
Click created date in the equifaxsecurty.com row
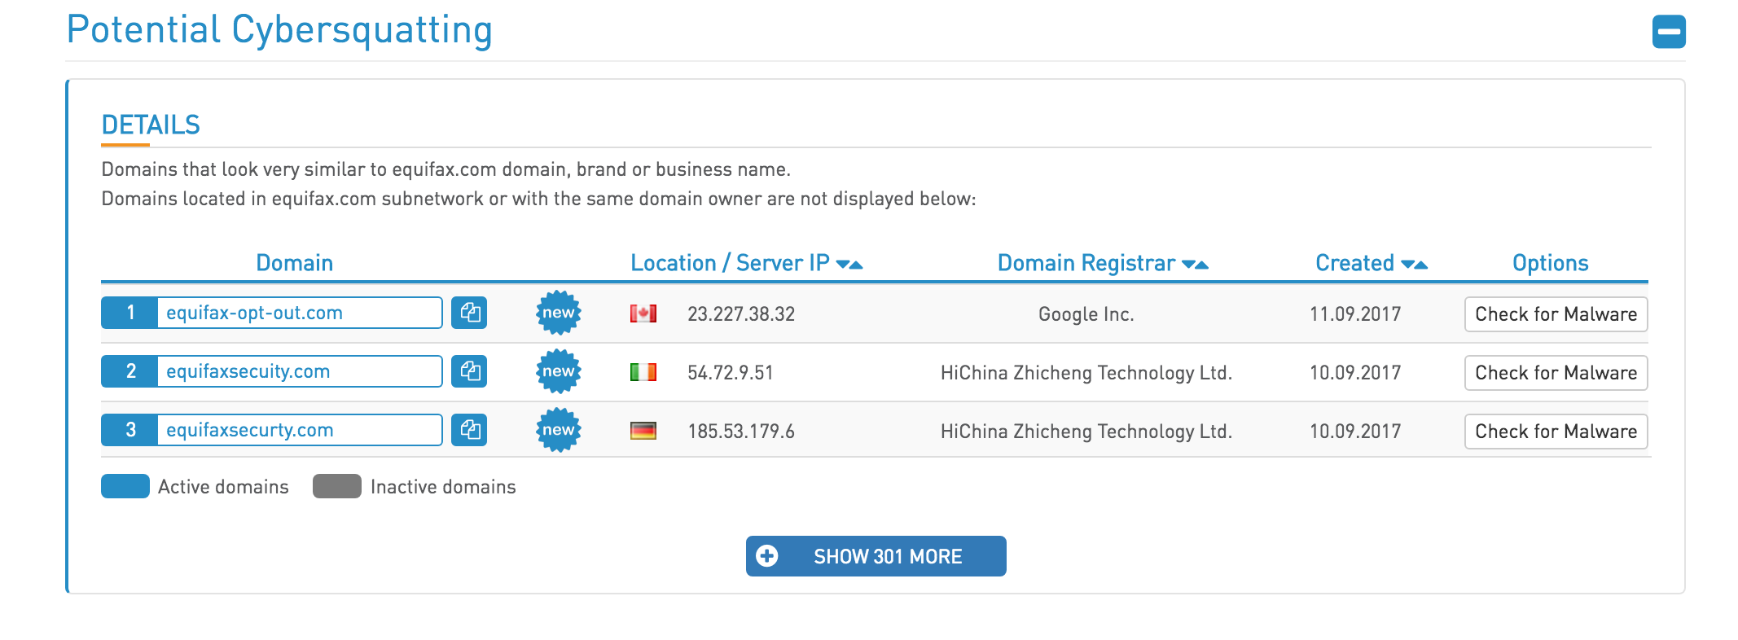tap(1355, 432)
